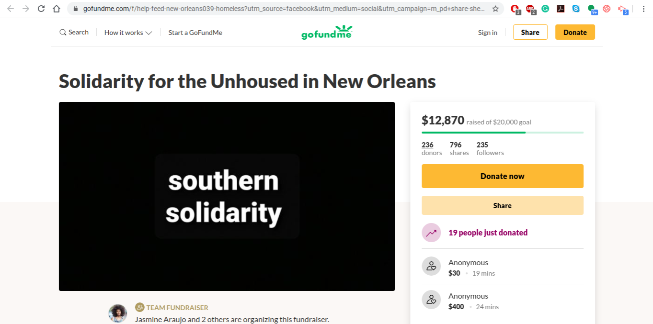View the 236 donors list
This screenshot has width=653, height=324.
click(x=427, y=145)
